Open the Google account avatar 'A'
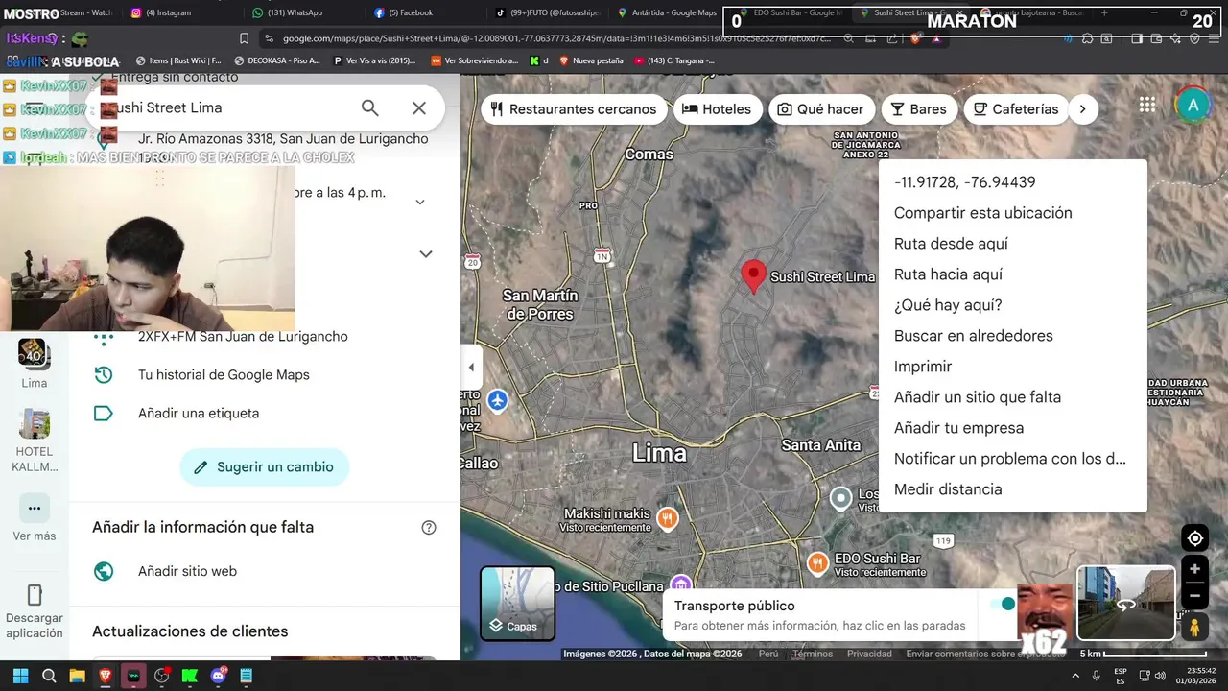 (1193, 106)
